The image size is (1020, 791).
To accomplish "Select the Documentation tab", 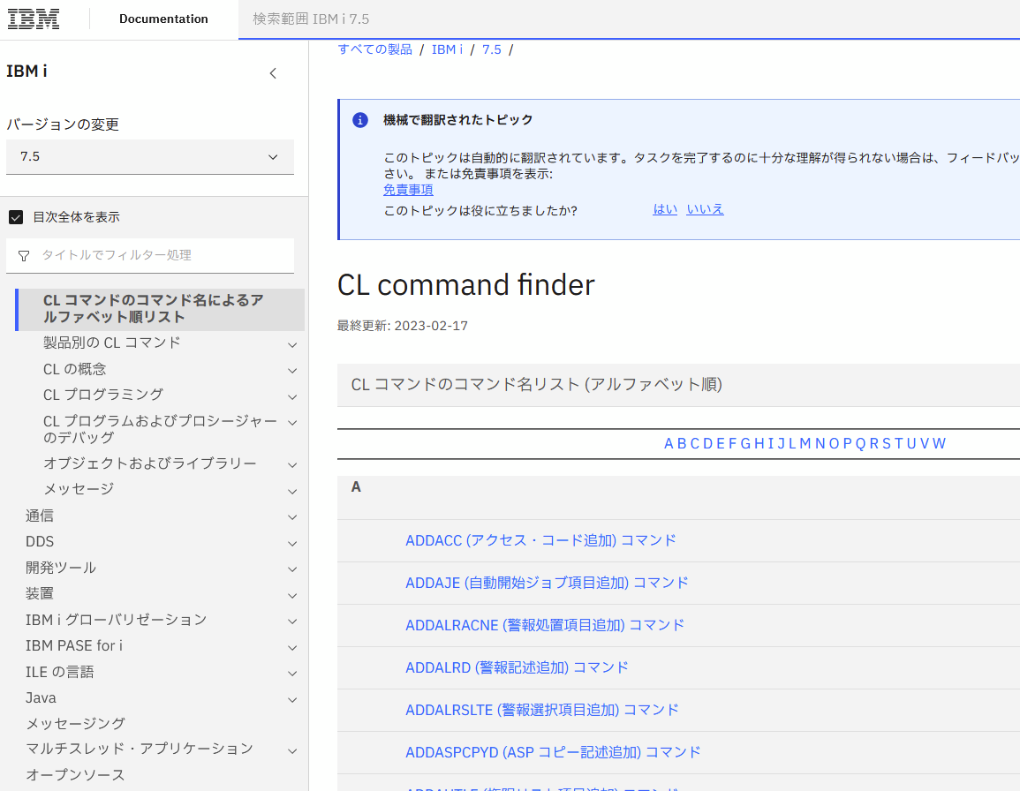I will point(162,18).
